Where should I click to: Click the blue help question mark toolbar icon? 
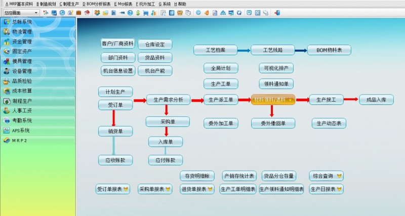(130, 12)
